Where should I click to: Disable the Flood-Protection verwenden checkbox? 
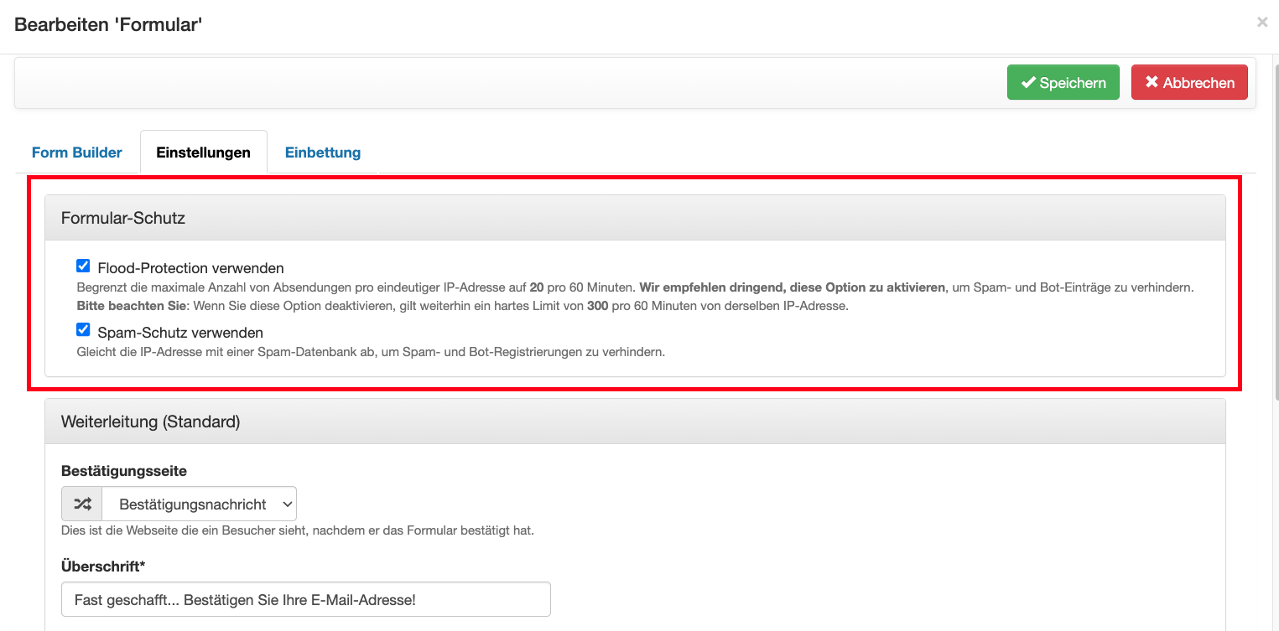(x=83, y=266)
